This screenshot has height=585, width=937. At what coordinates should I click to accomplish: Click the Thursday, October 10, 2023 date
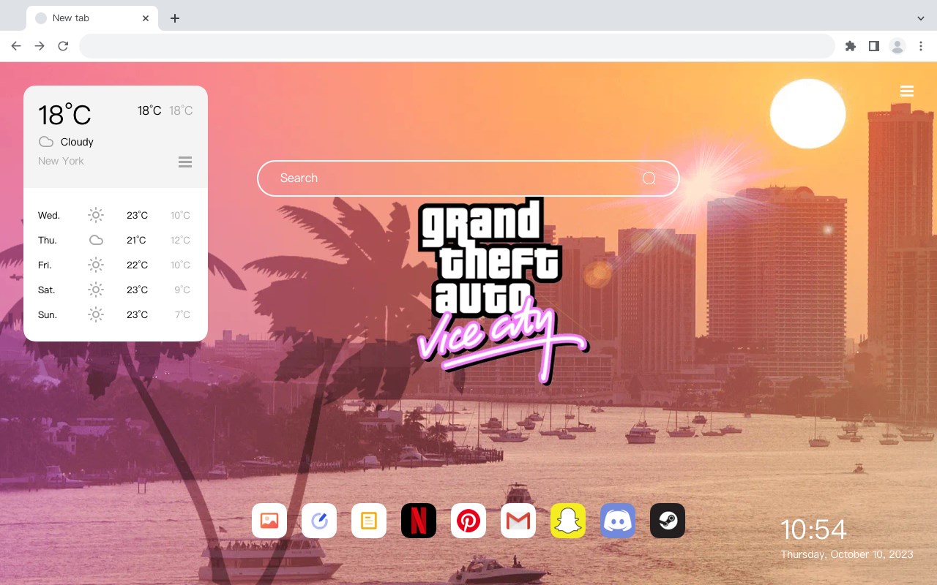(x=847, y=554)
